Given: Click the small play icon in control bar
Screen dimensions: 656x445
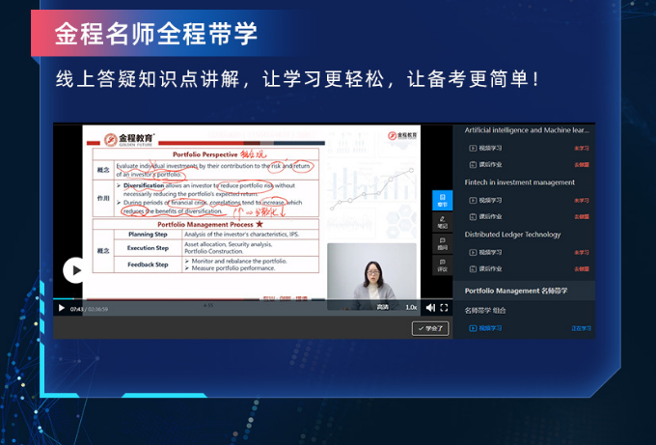Looking at the screenshot, I should 62,308.
